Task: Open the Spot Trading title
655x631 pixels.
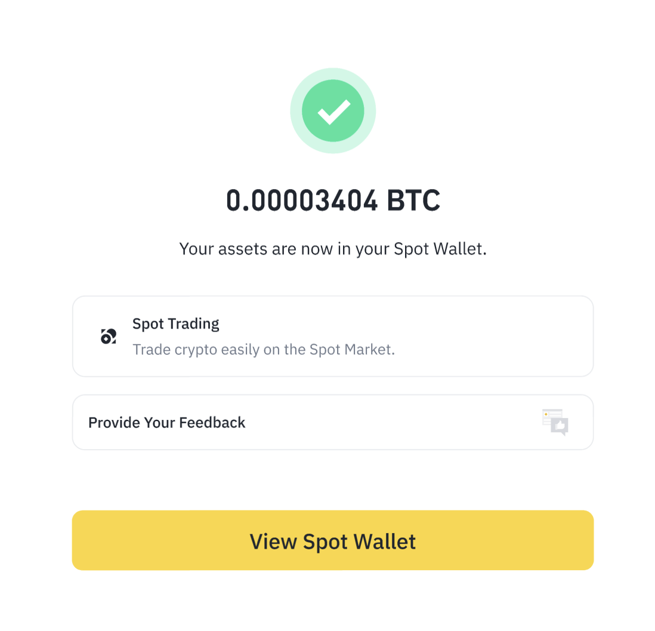Action: 175,324
